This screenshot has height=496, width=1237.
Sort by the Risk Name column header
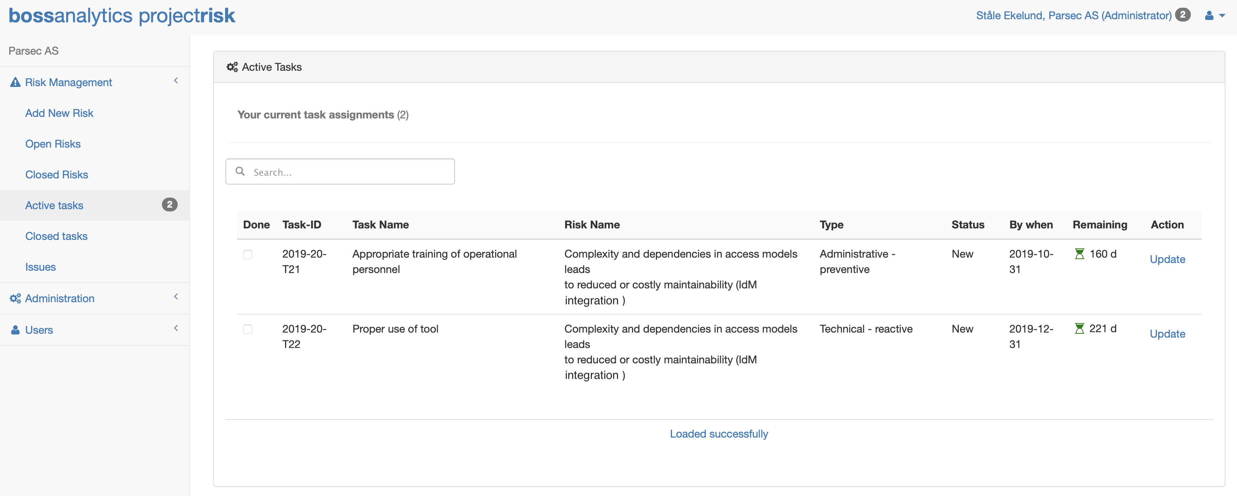pyautogui.click(x=592, y=225)
